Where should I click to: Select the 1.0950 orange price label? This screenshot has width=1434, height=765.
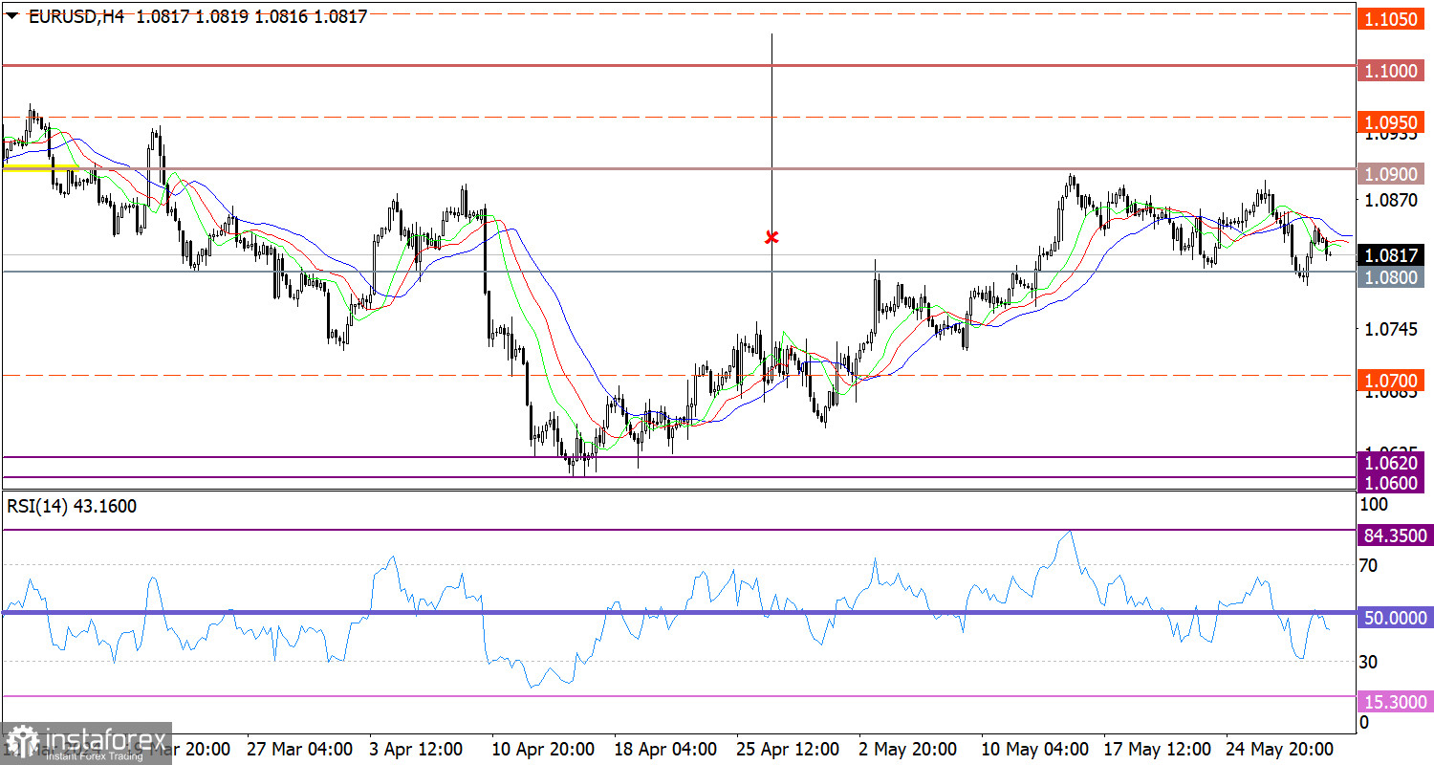(1391, 121)
